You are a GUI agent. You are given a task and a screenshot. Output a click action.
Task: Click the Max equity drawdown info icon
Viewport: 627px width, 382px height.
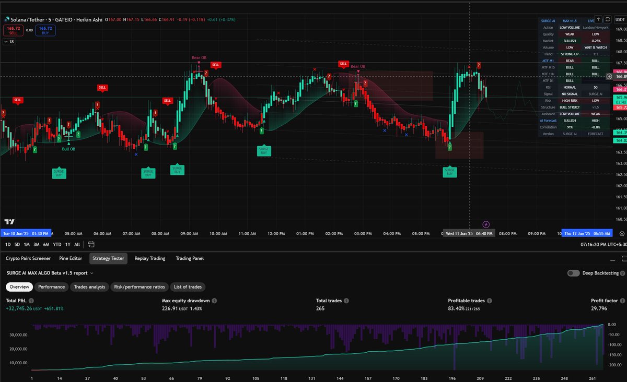(x=214, y=301)
